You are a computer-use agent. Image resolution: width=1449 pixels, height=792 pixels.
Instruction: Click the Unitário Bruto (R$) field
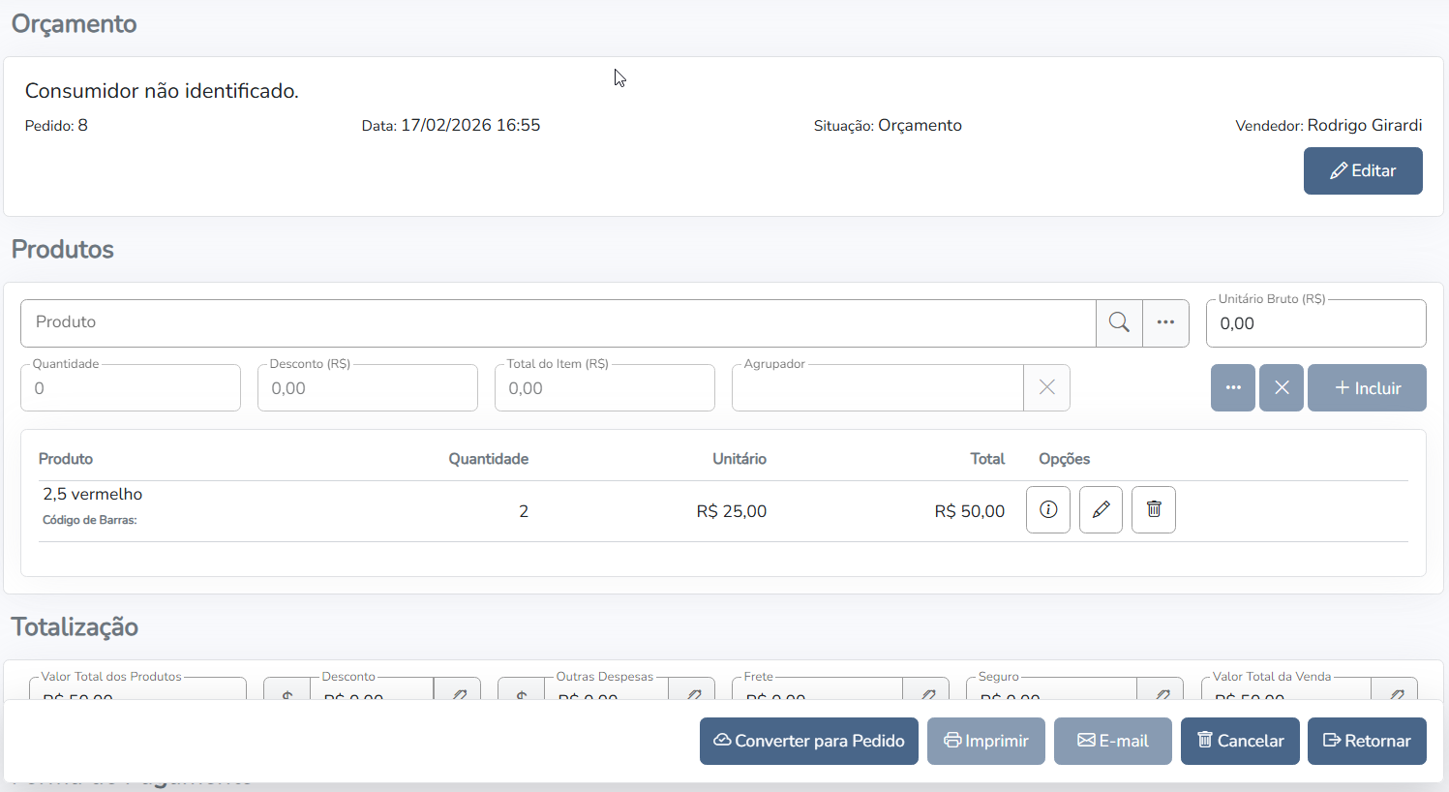point(1314,323)
